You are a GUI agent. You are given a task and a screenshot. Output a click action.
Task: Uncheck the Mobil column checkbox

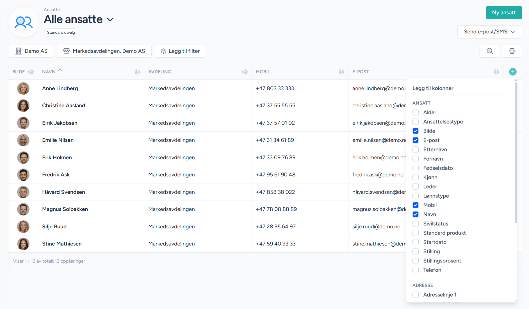[416, 205]
